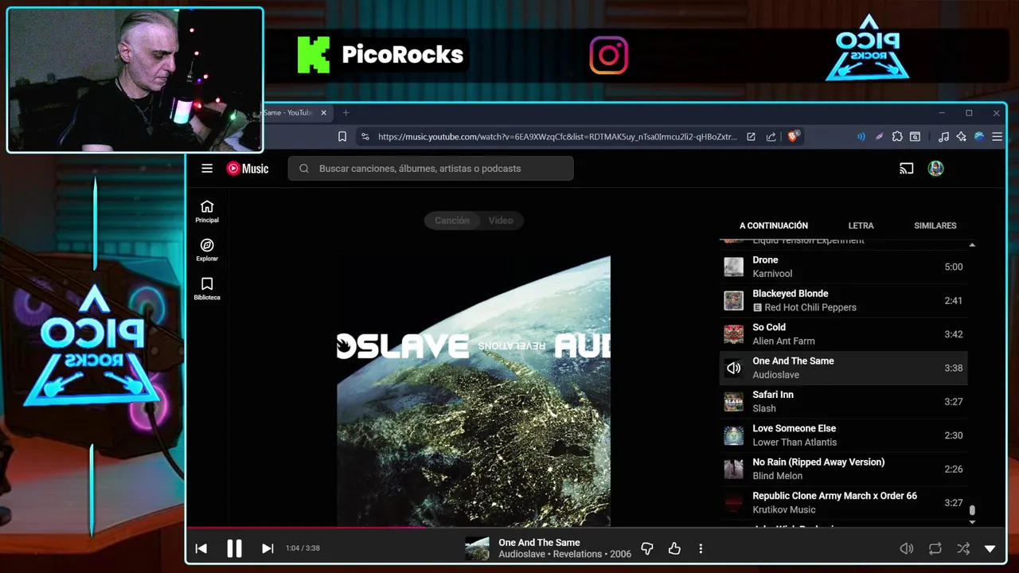Click the YouTube Music logo
This screenshot has height=573, width=1019.
(248, 168)
